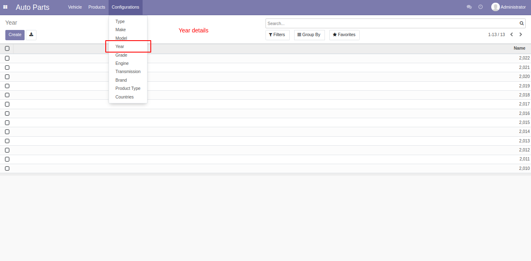Viewport: 531px width, 261px height.
Task: Open the 2,016 year record
Action: (x=265, y=113)
